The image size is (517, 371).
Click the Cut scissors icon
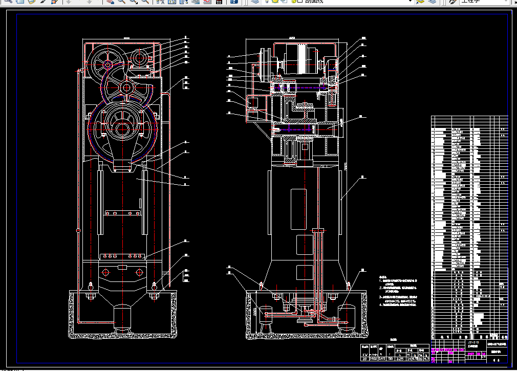[9, 1]
